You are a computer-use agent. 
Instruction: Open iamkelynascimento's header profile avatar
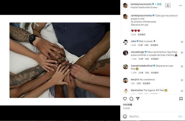(125, 5)
